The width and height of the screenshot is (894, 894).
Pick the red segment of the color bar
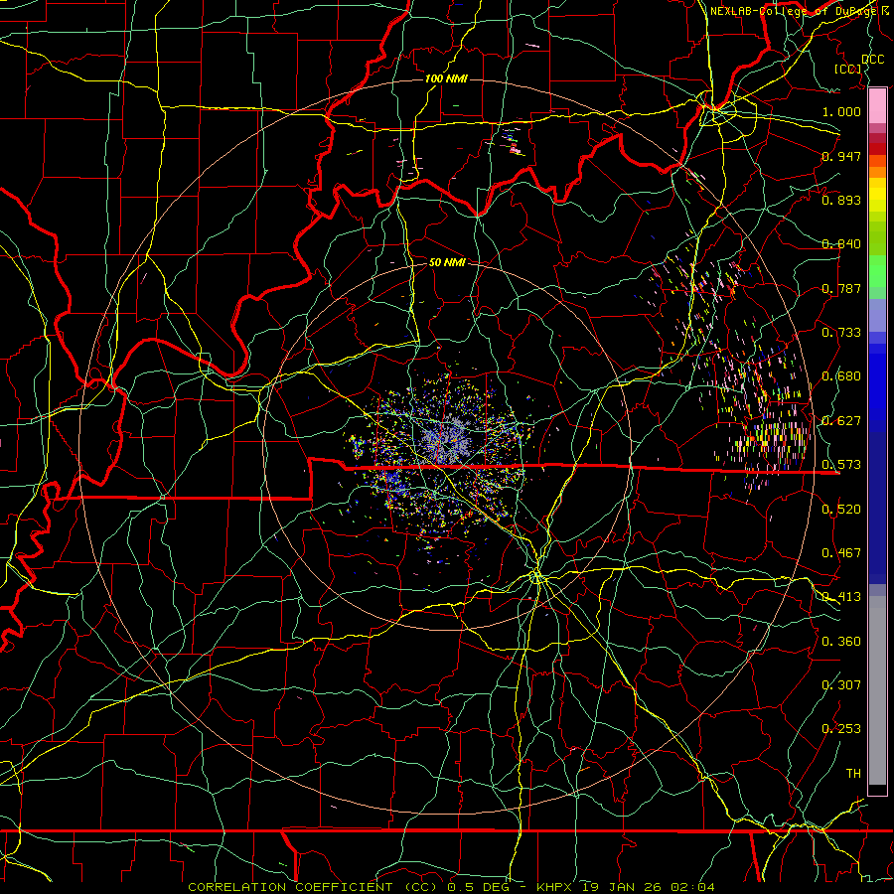[x=877, y=148]
